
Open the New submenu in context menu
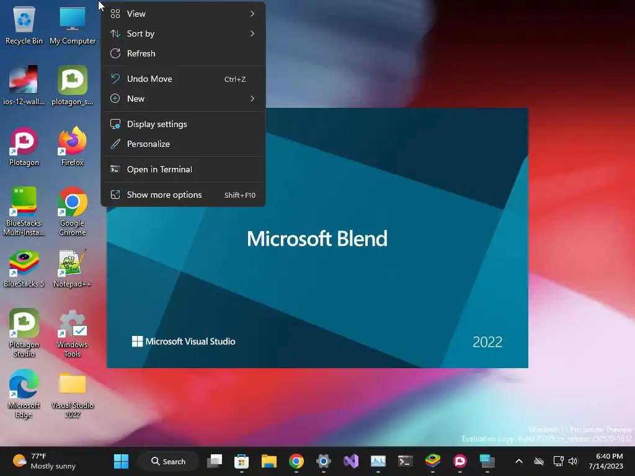183,99
